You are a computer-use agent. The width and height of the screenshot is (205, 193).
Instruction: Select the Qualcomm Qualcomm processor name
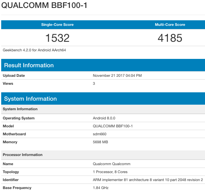[x=112, y=164]
